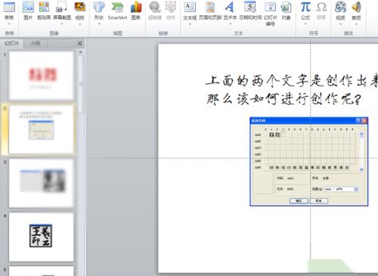Image resolution: width=378 pixels, height=276 pixels.
Task: Close the slide thumbnail pane
Action: pyautogui.click(x=80, y=43)
